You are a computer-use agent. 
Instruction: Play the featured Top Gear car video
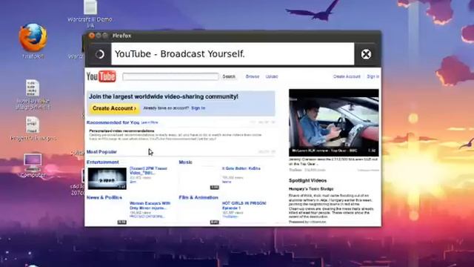[334, 122]
